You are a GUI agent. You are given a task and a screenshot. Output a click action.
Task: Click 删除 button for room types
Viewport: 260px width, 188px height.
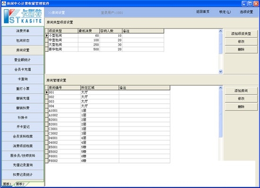pos(241,49)
